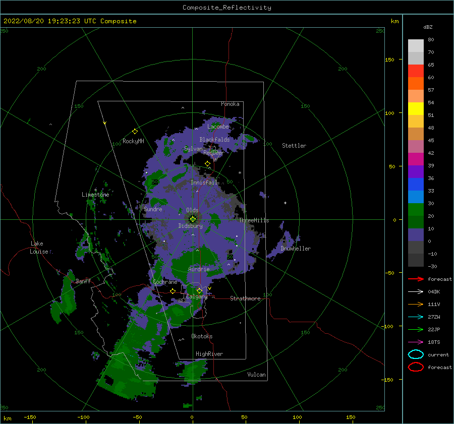454x424 pixels.
Task: Click the Ponoka city label
Action: pyautogui.click(x=230, y=104)
